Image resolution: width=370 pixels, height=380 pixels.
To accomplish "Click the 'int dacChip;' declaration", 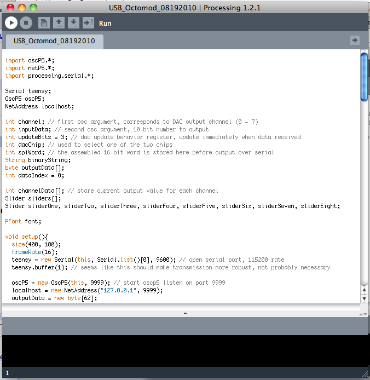I will point(25,145).
